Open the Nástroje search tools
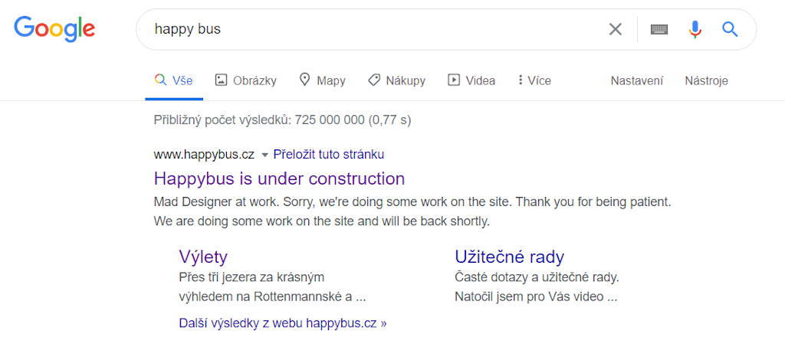Screen dimensions: 785x344 (x=706, y=80)
